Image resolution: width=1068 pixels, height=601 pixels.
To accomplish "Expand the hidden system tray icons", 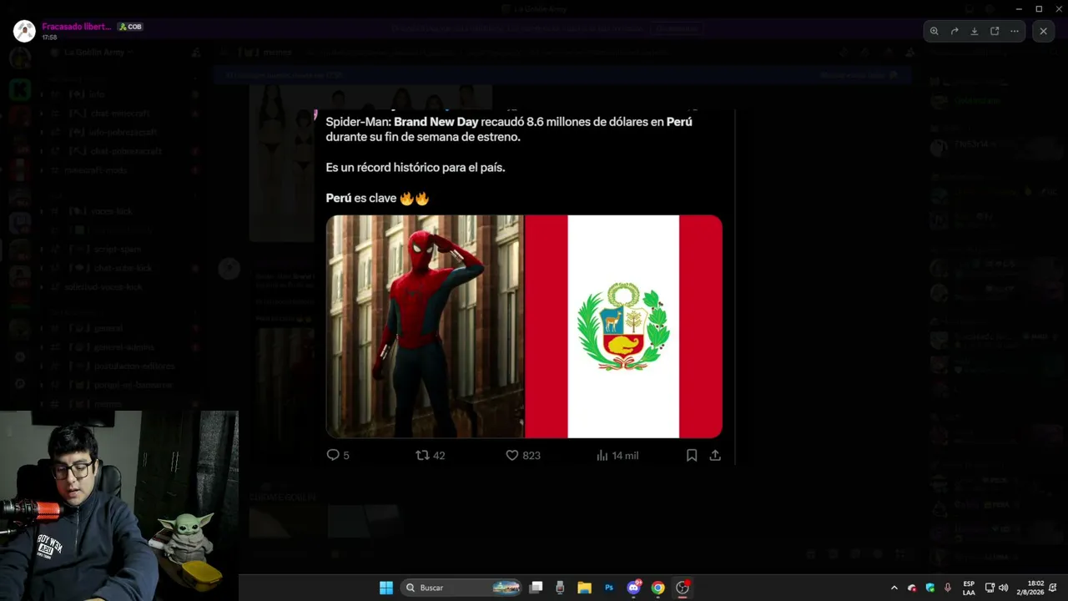I will point(894,588).
